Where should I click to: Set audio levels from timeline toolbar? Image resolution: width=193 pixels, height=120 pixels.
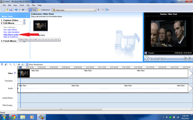click(x=2, y=64)
